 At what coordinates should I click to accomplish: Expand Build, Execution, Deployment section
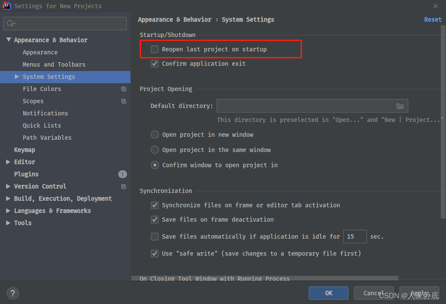(x=8, y=199)
